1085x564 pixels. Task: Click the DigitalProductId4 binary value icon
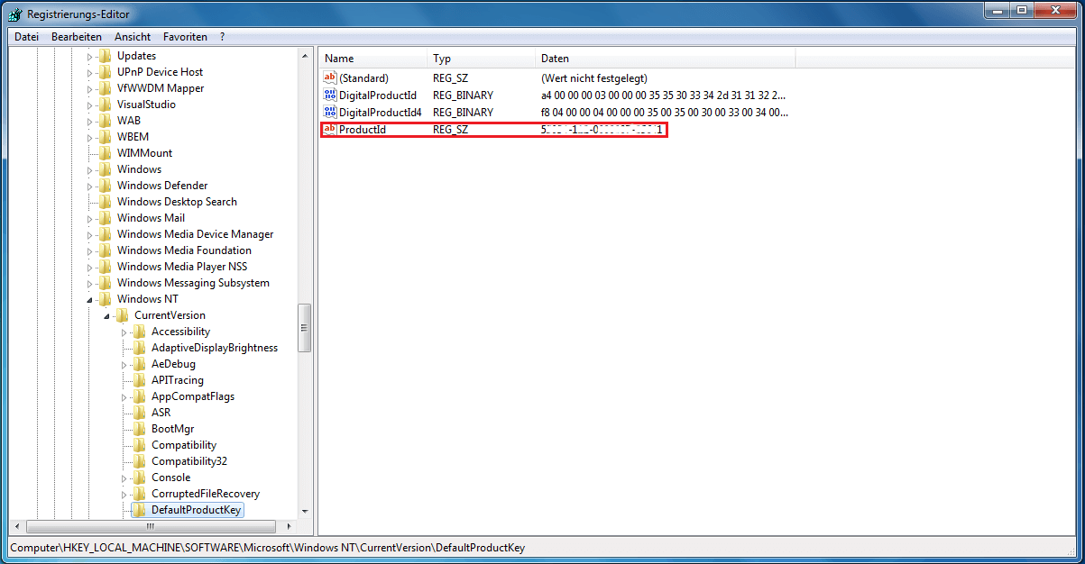(329, 112)
